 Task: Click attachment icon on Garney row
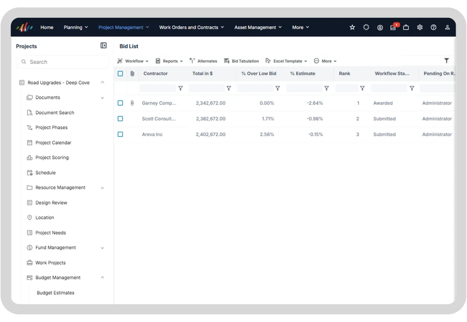pyautogui.click(x=132, y=103)
